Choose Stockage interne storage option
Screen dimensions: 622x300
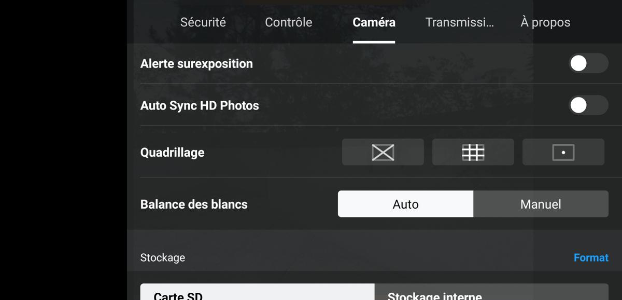491,292
